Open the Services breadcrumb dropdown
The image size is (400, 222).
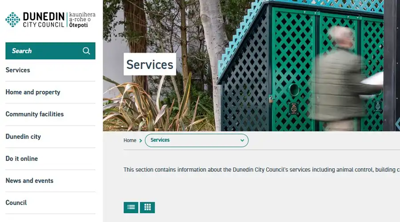(196, 140)
